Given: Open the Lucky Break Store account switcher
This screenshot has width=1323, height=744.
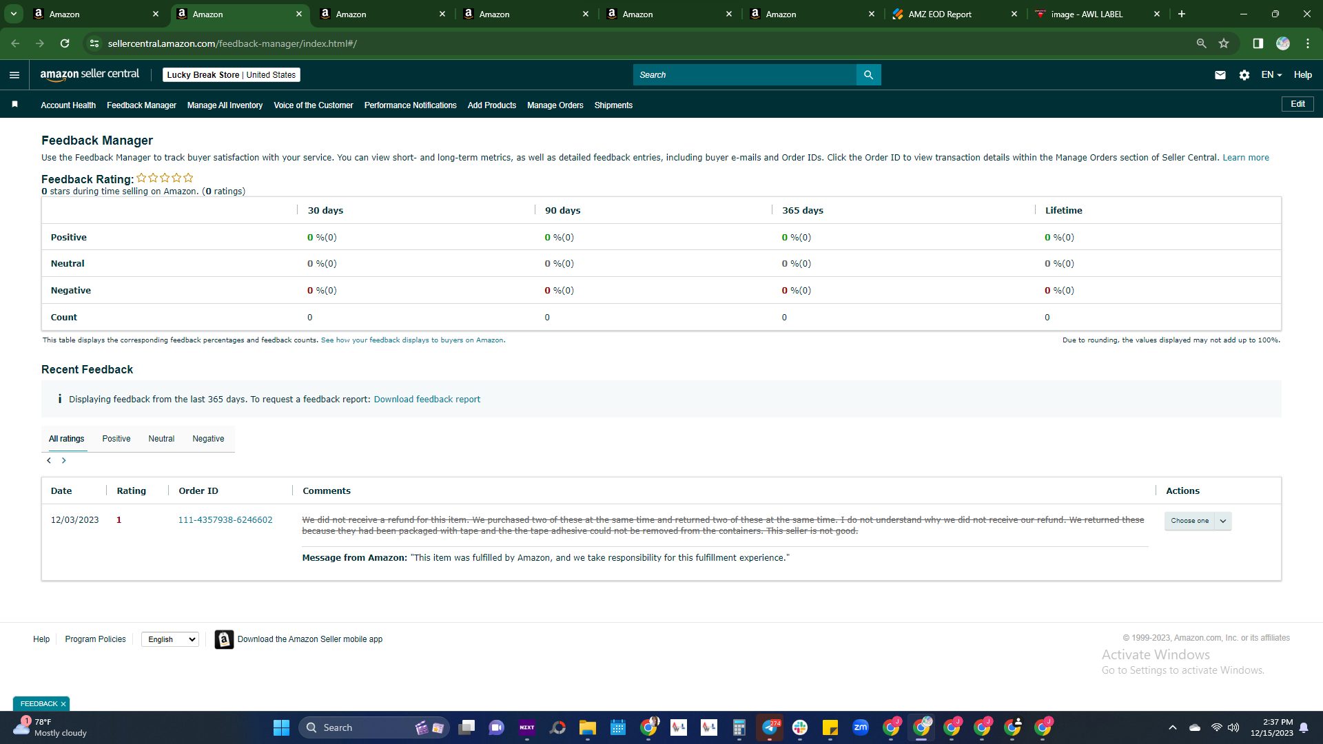Looking at the screenshot, I should coord(232,75).
